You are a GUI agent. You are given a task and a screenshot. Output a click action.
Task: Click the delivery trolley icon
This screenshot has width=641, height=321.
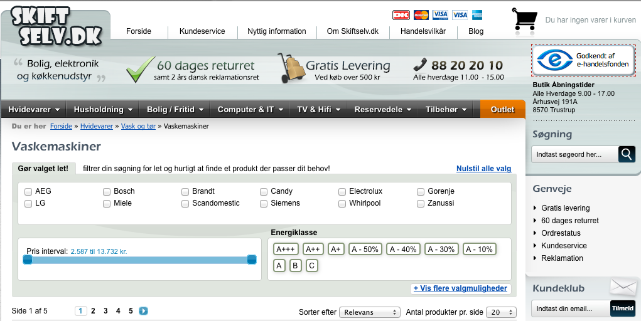click(x=291, y=68)
